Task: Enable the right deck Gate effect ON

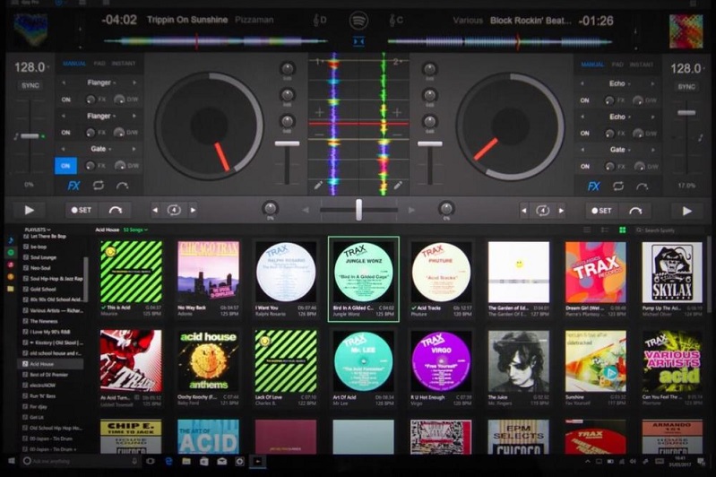Action: [585, 166]
